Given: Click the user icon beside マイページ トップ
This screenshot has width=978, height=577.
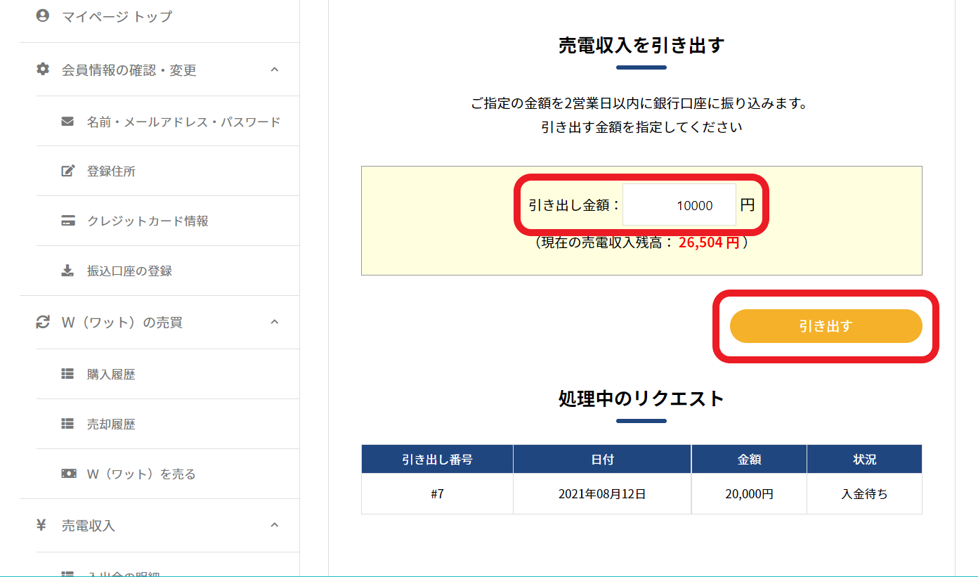Looking at the screenshot, I should [43, 15].
